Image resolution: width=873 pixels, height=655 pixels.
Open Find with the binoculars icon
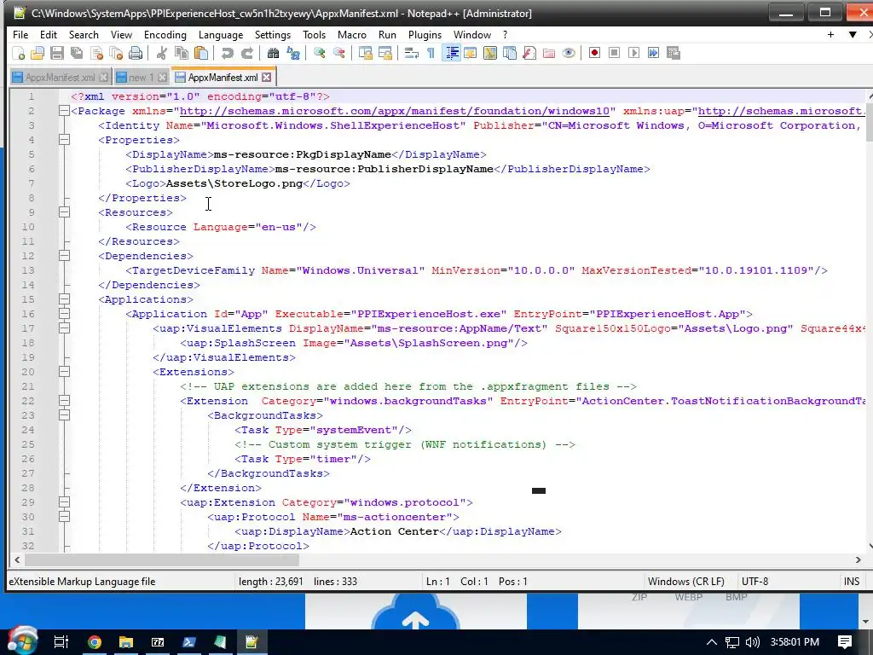click(x=273, y=53)
